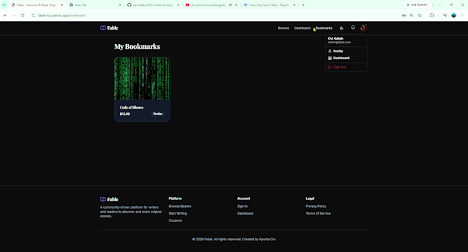Screen dimensions: 468x252
Task: Click Ask Gemini button
Action: coord(417,5)
